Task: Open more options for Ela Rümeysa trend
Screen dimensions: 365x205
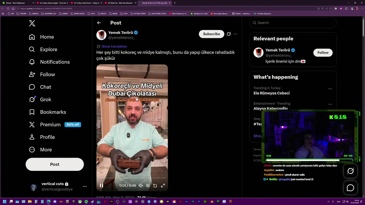Action: click(x=330, y=89)
